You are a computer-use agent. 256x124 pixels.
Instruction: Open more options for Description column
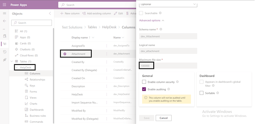(x=106, y=86)
